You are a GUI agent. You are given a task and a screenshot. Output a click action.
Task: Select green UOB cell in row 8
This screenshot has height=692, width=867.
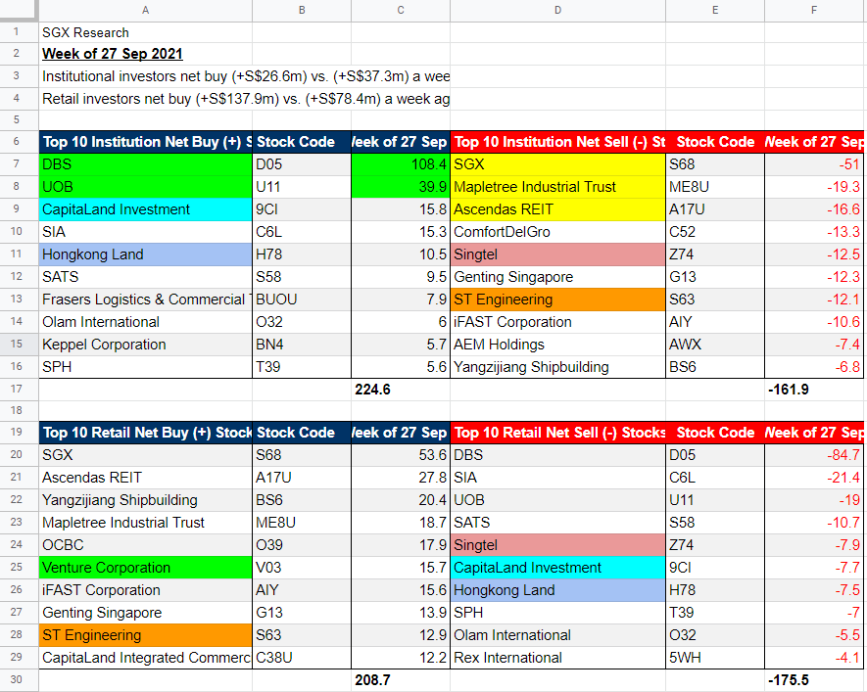(x=145, y=187)
